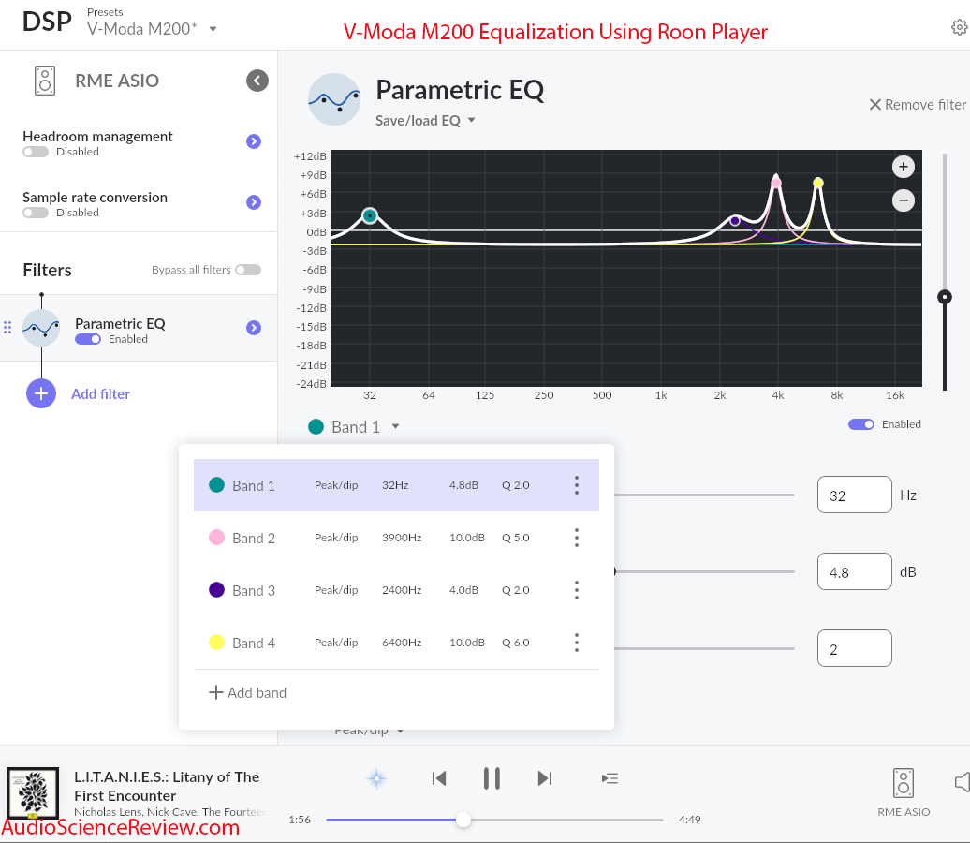Viewport: 970px width, 843px height.
Task: Collapse the sidebar with back arrow button
Action: pyautogui.click(x=257, y=81)
